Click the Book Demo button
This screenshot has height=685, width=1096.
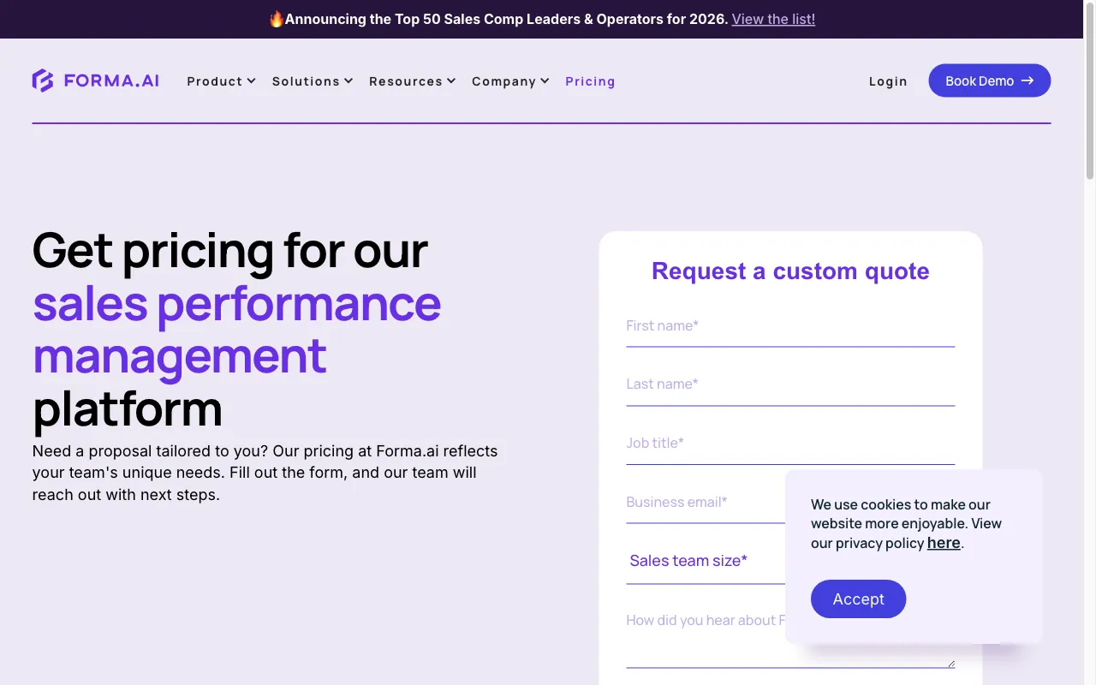pyautogui.click(x=990, y=80)
